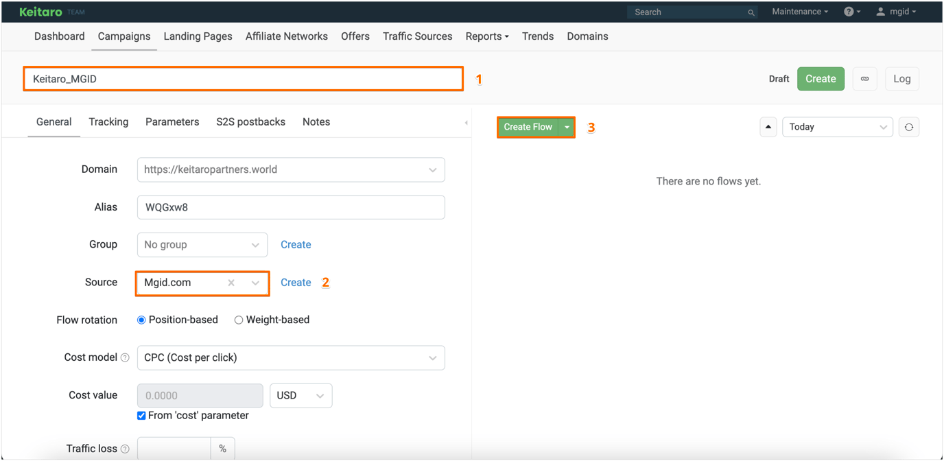Click the Keitaro_MGID campaign name field
Screen dimensions: 944x461
click(243, 78)
